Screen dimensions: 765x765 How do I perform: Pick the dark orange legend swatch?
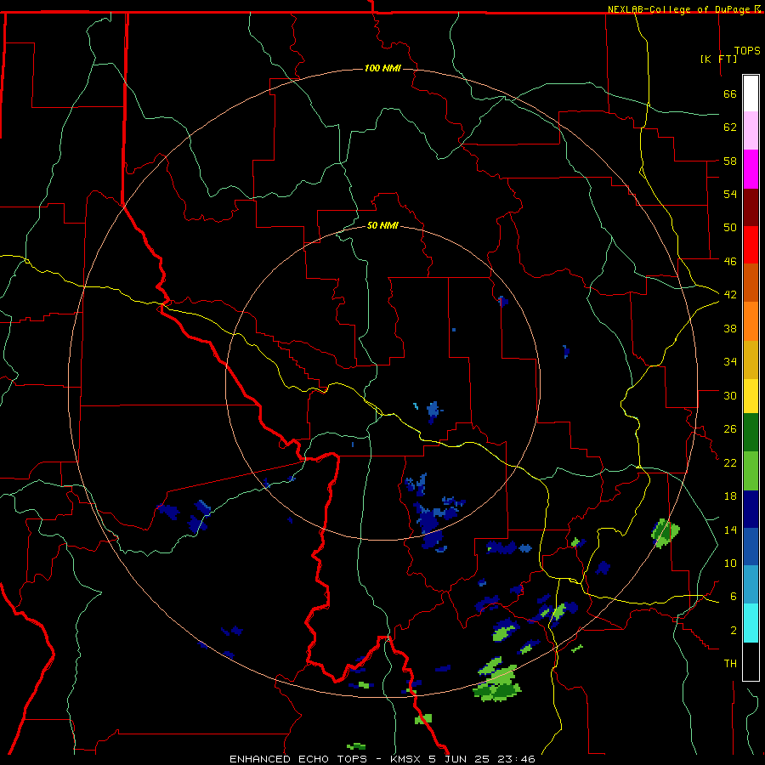coord(751,283)
